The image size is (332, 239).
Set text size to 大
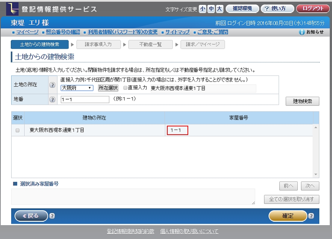click(219, 9)
